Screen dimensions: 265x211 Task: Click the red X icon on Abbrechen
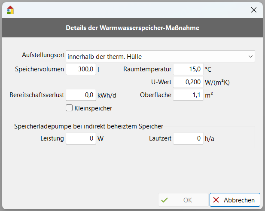(x=216, y=200)
